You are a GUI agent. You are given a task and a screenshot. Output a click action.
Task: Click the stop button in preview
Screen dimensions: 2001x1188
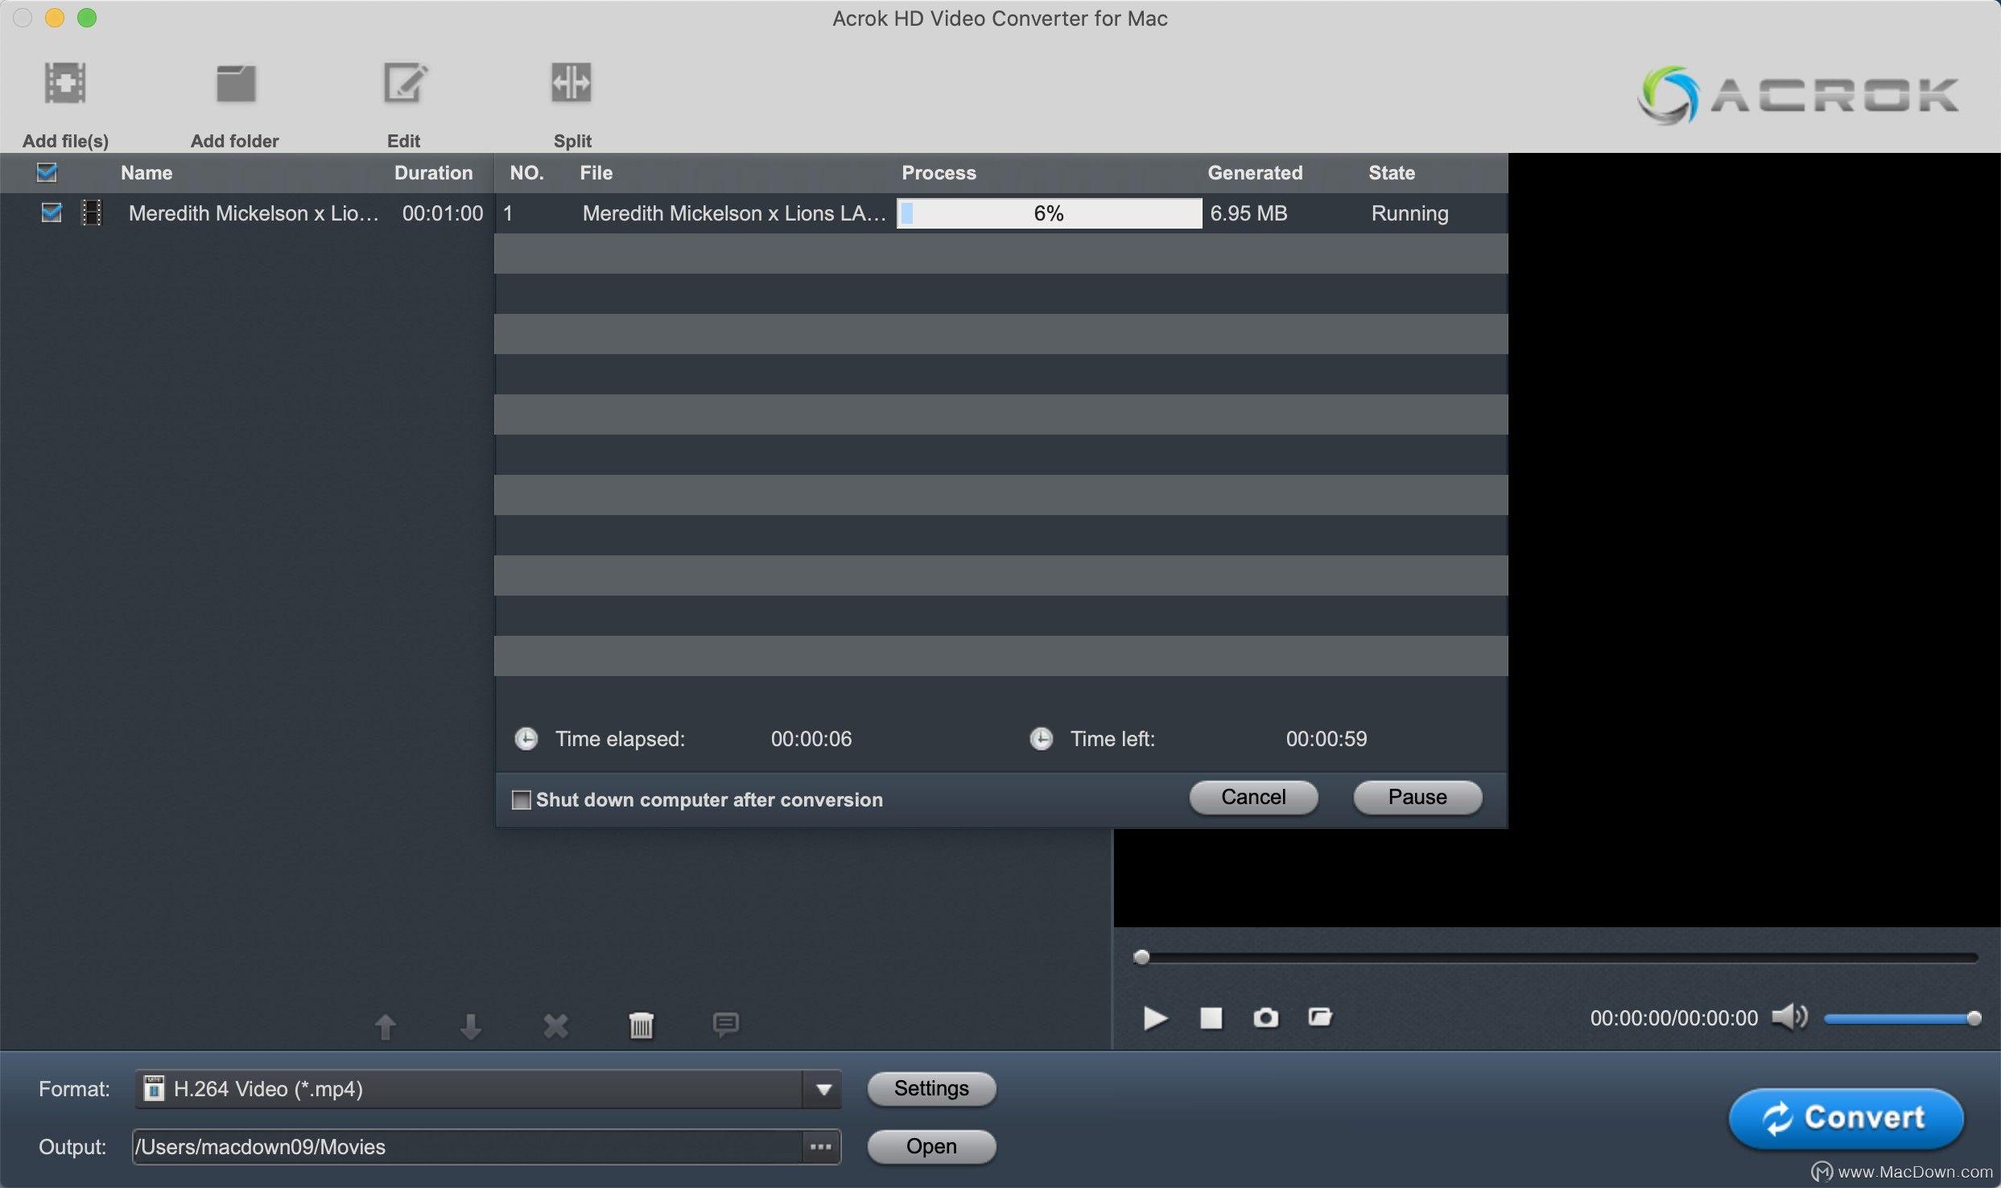[1211, 1017]
